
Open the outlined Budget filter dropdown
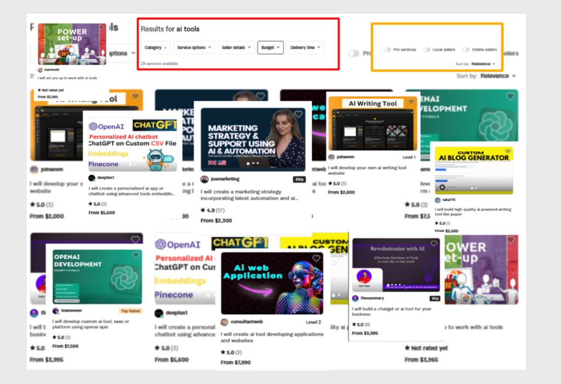tap(270, 47)
